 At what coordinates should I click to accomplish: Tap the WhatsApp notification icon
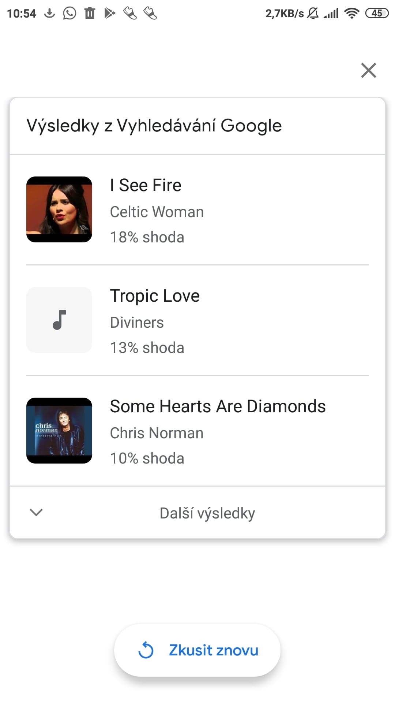[69, 14]
